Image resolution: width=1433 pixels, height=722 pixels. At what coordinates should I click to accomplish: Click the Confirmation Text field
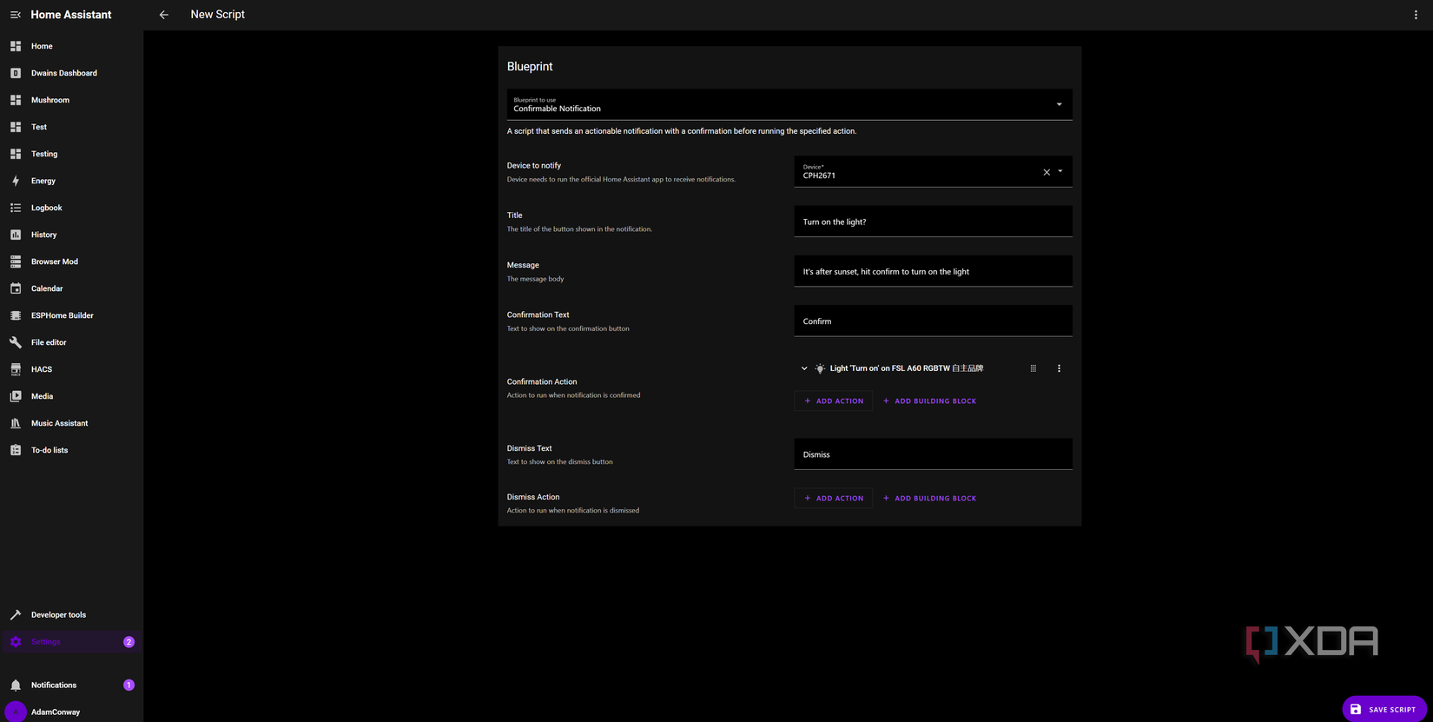(x=933, y=321)
